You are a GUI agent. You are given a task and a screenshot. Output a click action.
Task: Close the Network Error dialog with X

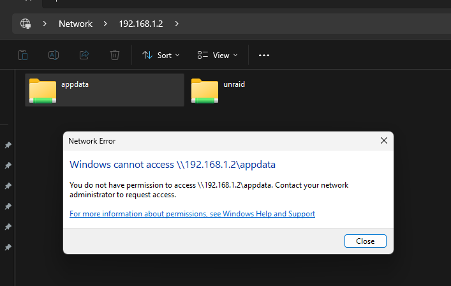[383, 140]
